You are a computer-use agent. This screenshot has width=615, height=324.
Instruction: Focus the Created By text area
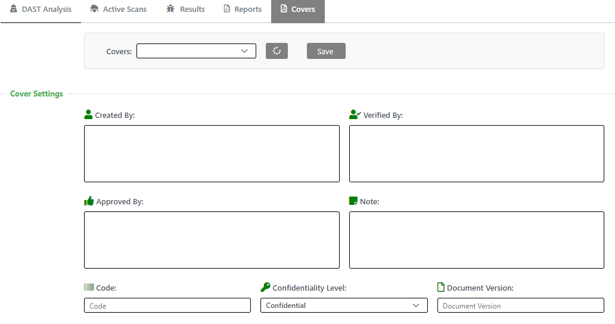tap(212, 154)
